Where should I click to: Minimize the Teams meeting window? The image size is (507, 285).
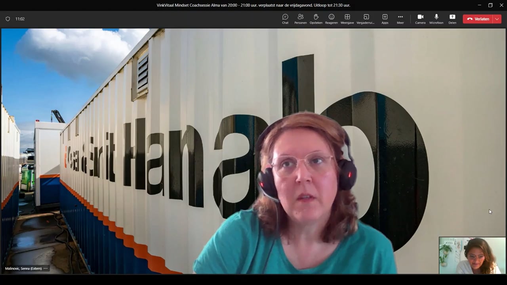479,5
